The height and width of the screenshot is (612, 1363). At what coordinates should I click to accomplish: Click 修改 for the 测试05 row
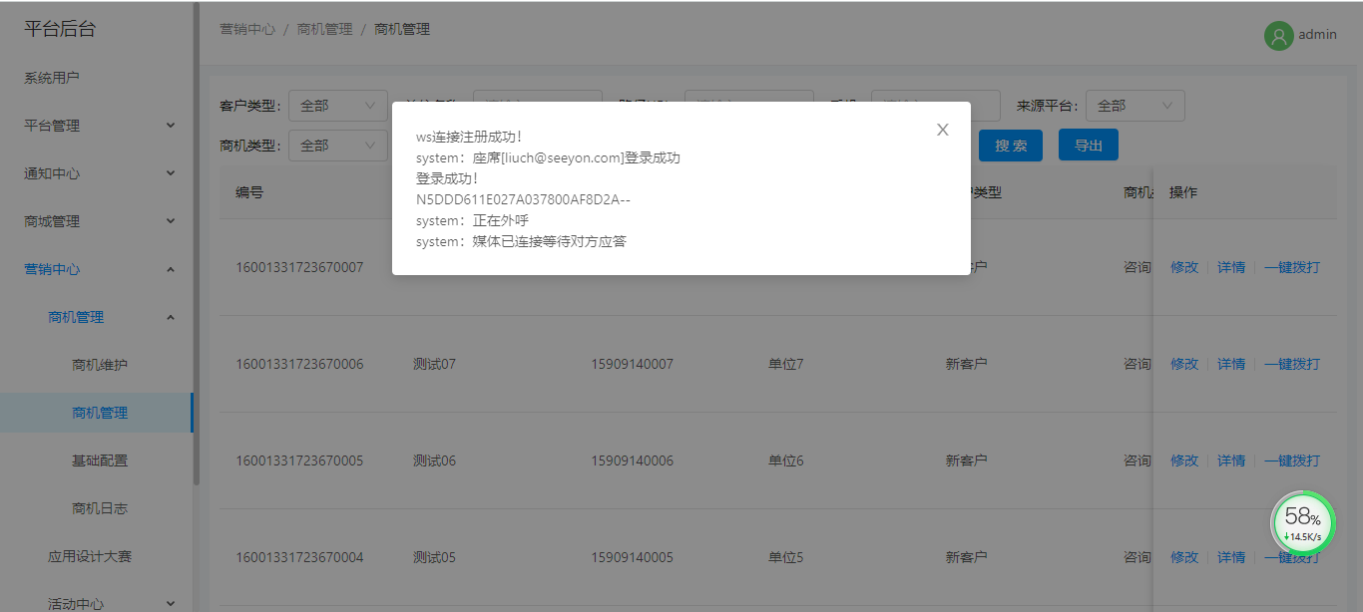click(x=1184, y=557)
